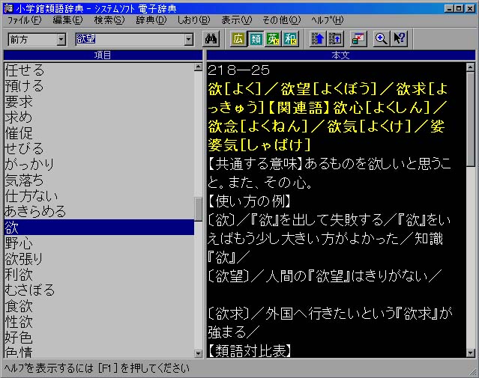The width and height of the screenshot is (479, 378).
Task: Click the 項目 column header
Action: [103, 55]
